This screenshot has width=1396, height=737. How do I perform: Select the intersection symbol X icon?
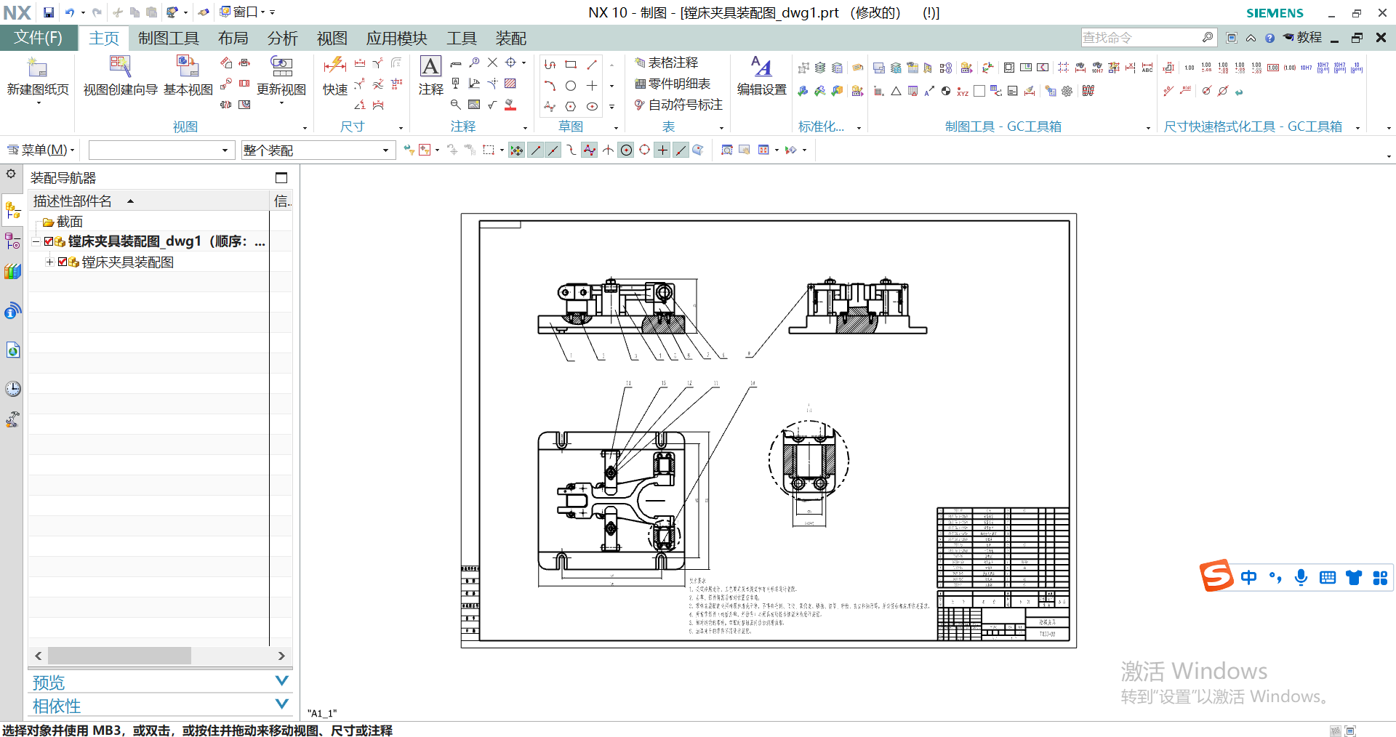492,63
